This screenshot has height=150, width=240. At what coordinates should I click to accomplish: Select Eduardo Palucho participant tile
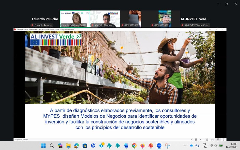(45, 19)
